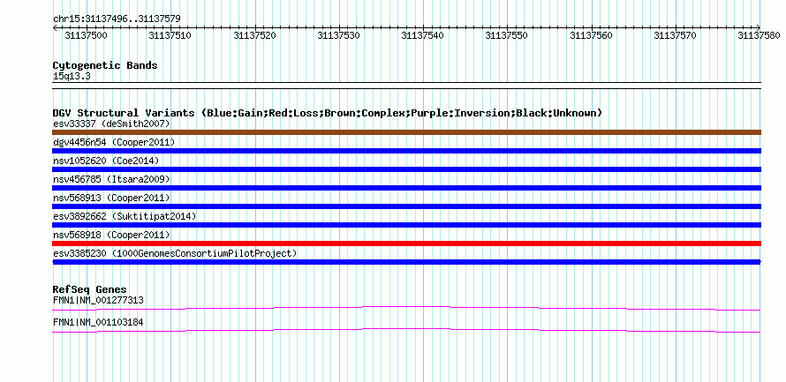Screen dimensions: 786x382
Task: Open FMN1|NM_001277313 gene label
Action: point(98,300)
